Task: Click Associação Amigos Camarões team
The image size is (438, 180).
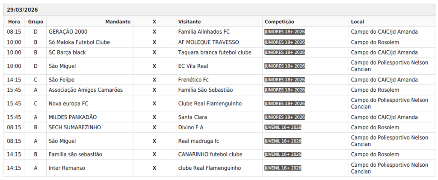Action: pyautogui.click(x=86, y=90)
